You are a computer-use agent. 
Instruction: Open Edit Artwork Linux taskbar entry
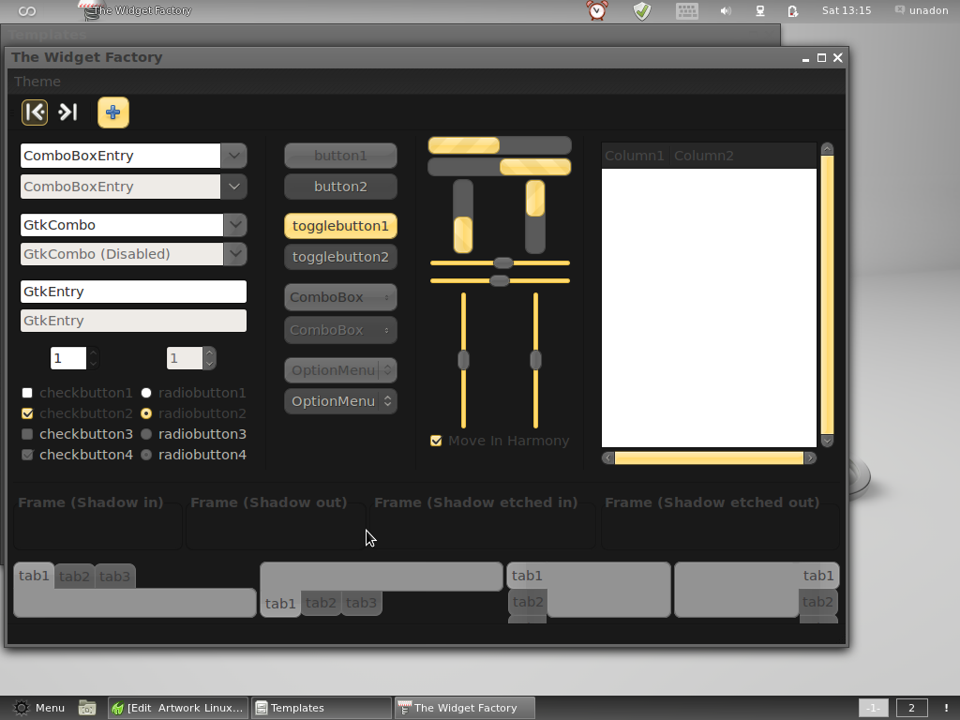(178, 708)
